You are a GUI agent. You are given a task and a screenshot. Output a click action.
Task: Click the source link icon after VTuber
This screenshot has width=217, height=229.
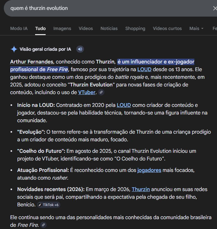(101, 92)
